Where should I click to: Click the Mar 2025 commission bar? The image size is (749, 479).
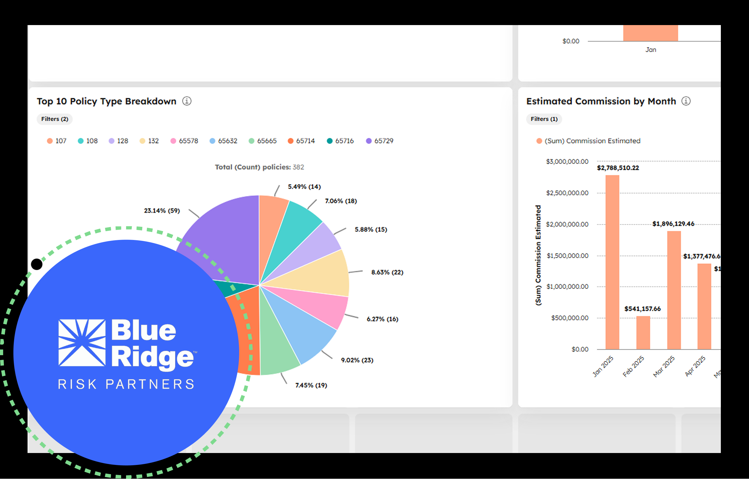coord(674,290)
